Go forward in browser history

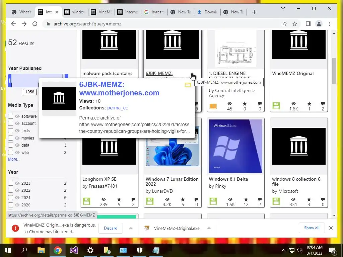[x=24, y=24]
